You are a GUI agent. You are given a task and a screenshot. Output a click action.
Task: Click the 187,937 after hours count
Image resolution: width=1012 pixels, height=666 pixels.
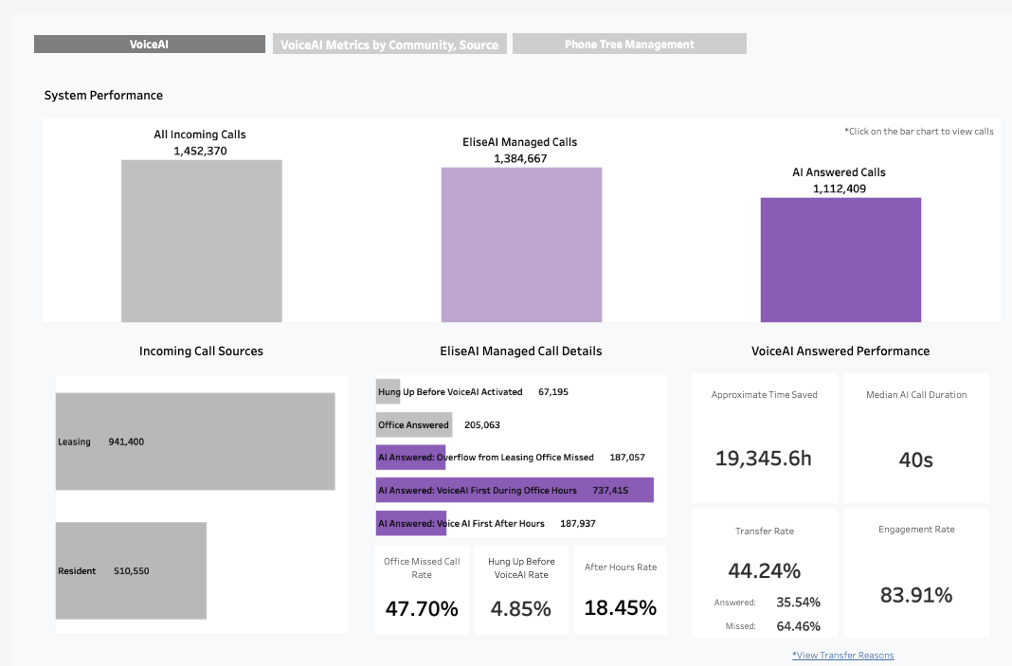[x=578, y=523]
